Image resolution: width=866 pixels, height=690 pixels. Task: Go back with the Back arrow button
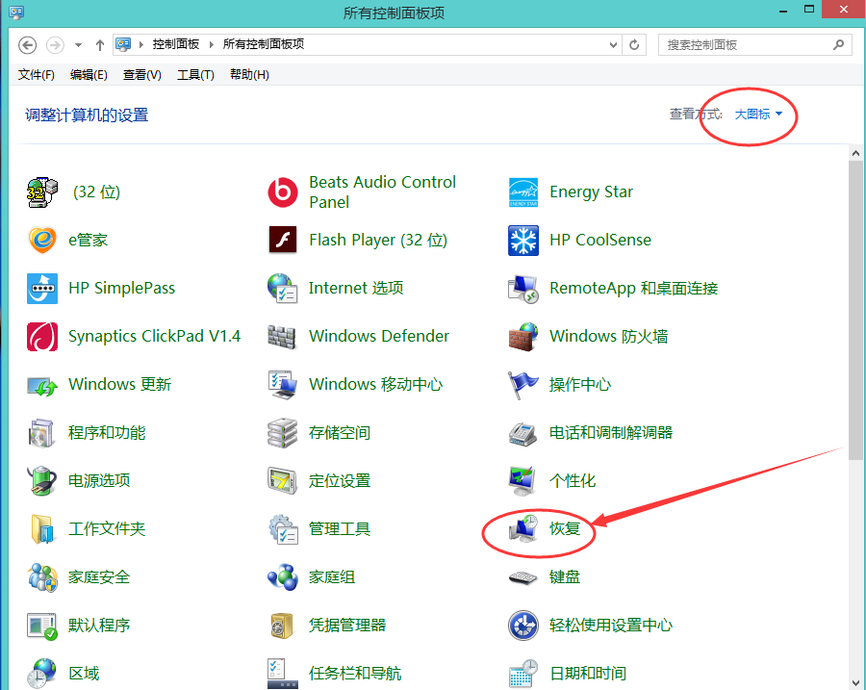(x=28, y=44)
